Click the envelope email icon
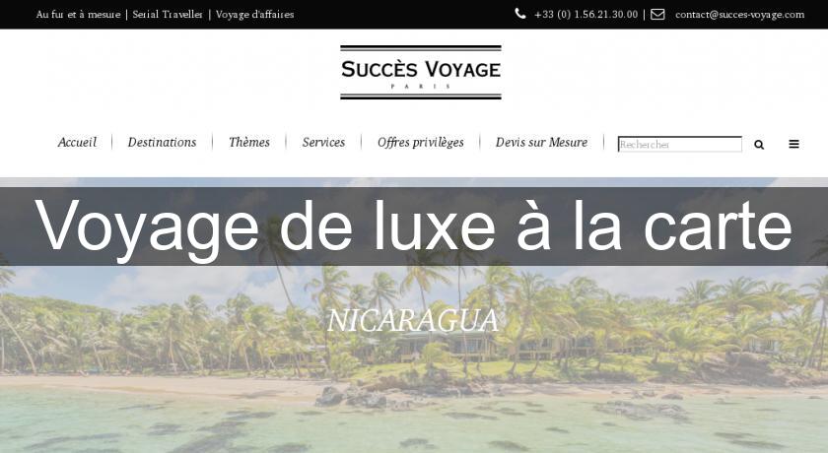Image resolution: width=828 pixels, height=453 pixels. coord(657,14)
